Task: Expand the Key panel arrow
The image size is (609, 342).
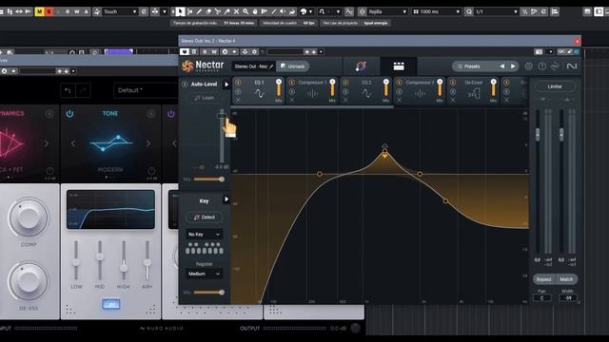Action: click(x=226, y=199)
